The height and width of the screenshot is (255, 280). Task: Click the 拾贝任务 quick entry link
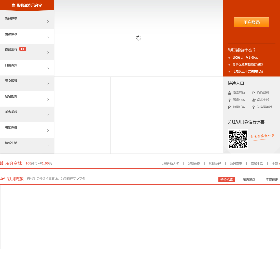tap(239, 107)
